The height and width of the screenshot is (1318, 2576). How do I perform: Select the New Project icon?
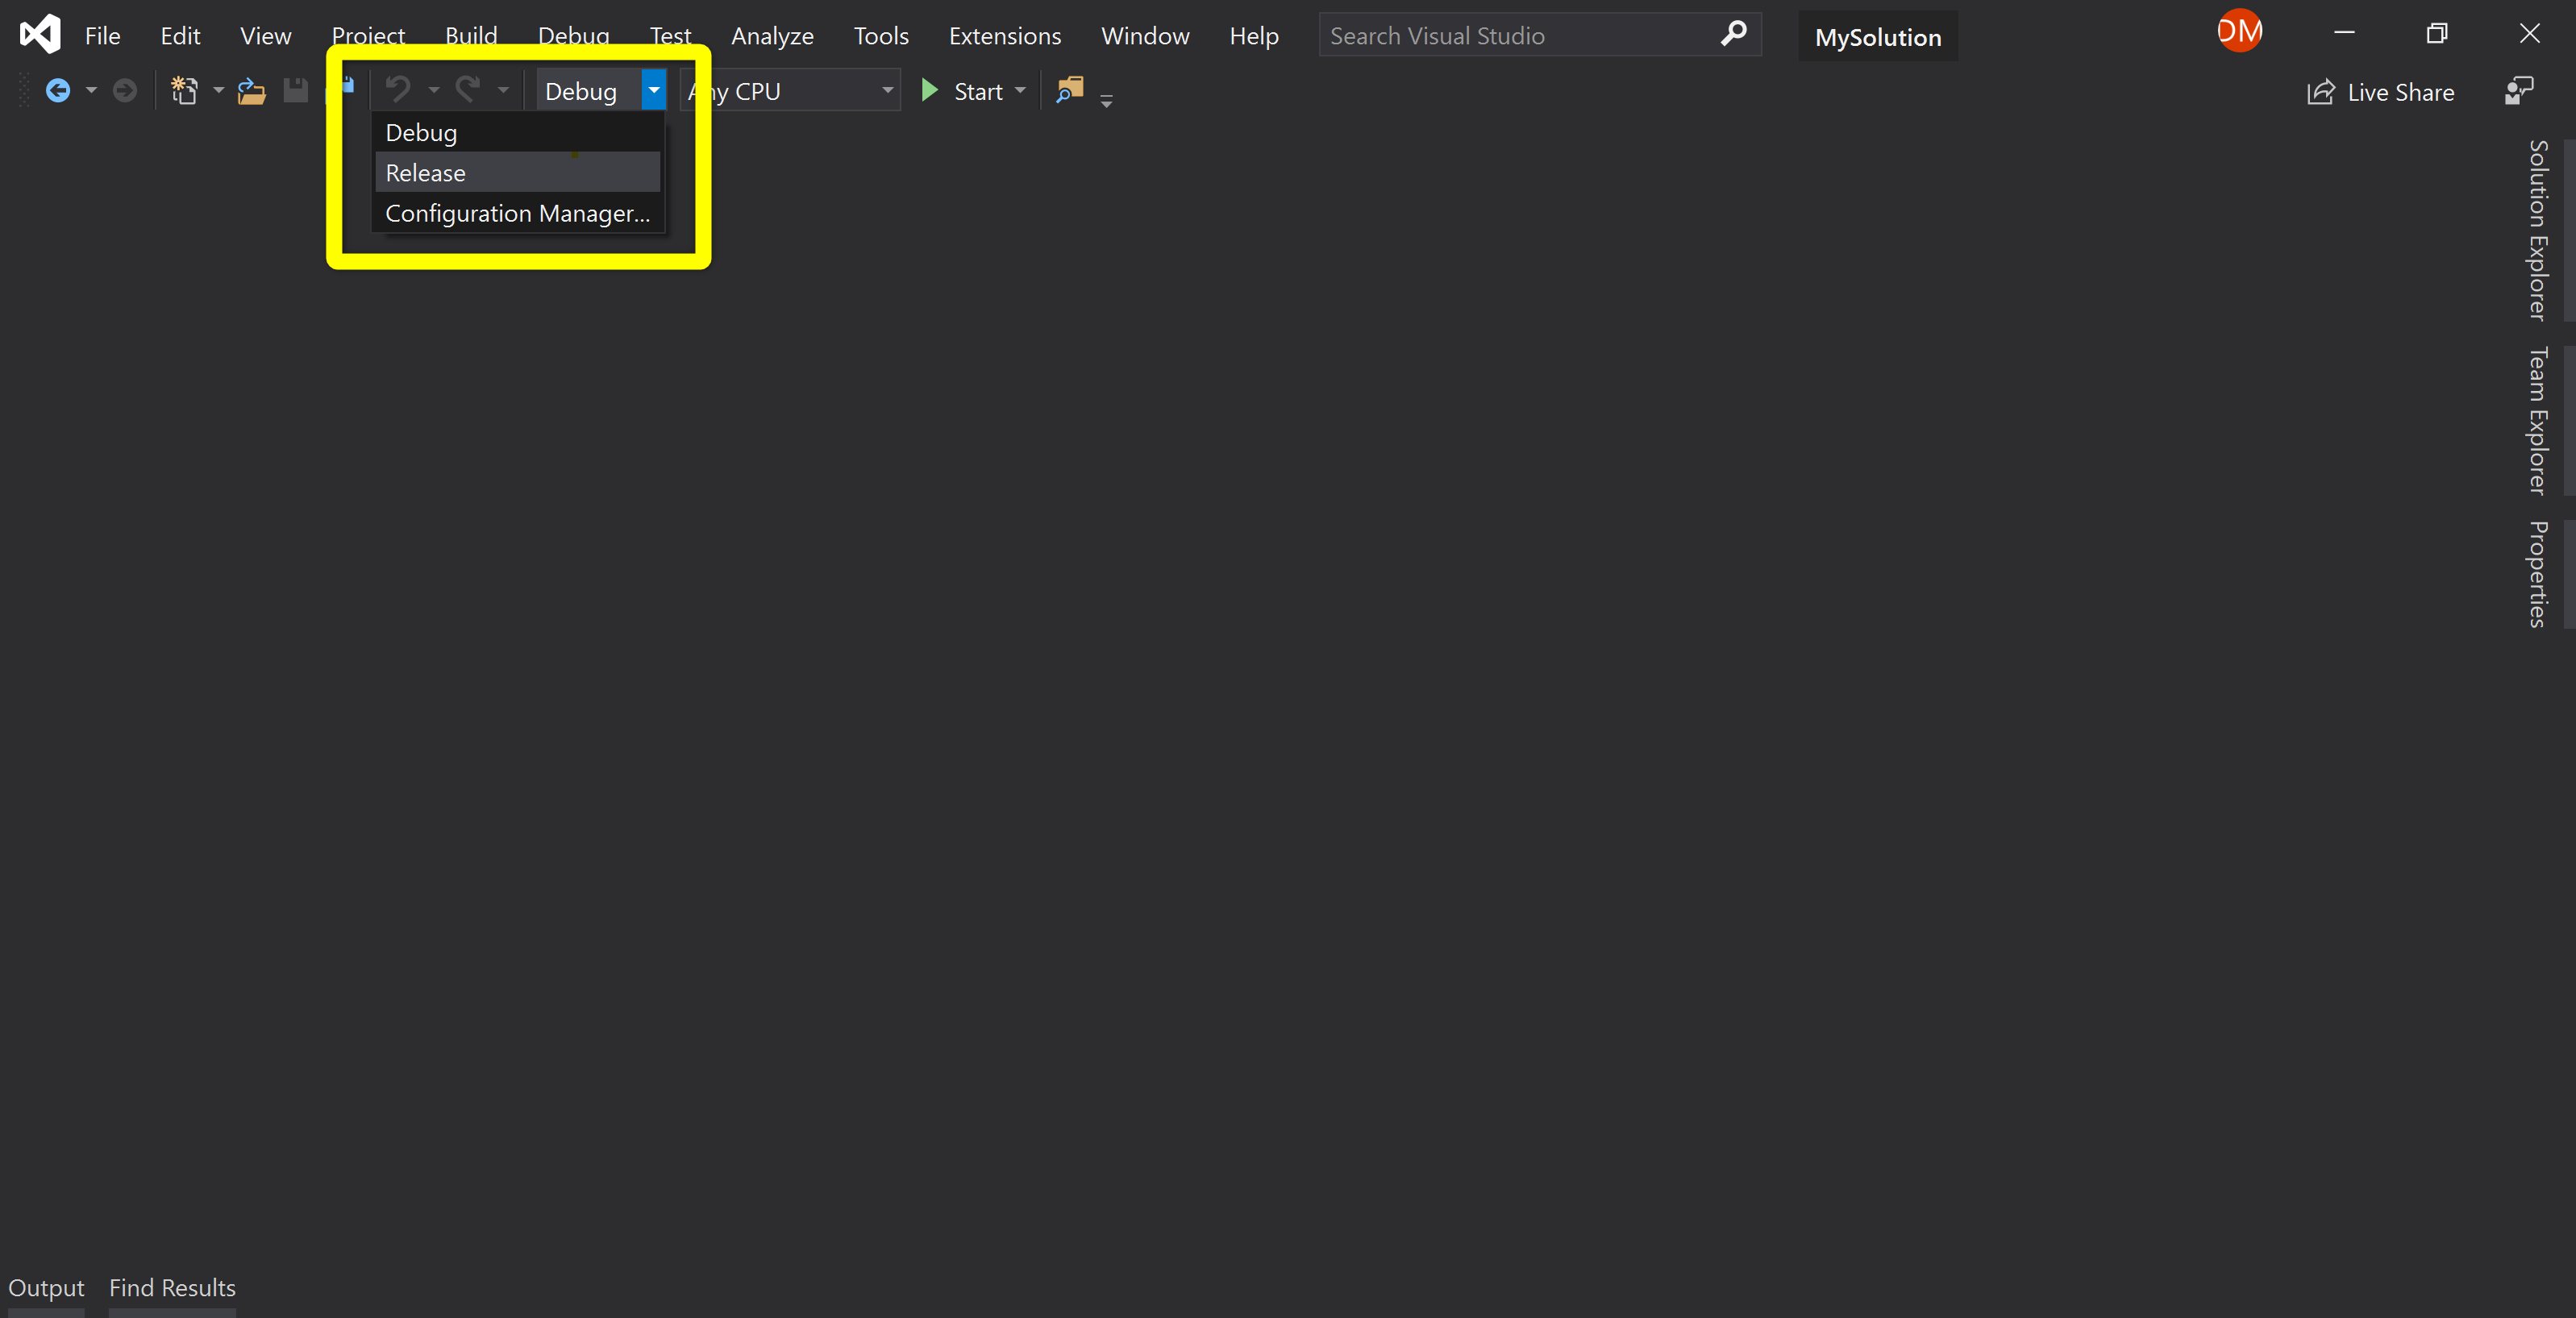point(183,89)
